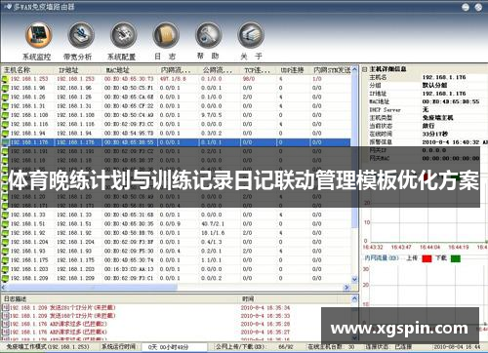The image size is (488, 353).
Task: Click host icon of row 192.168.1.203
Action: [5, 269]
